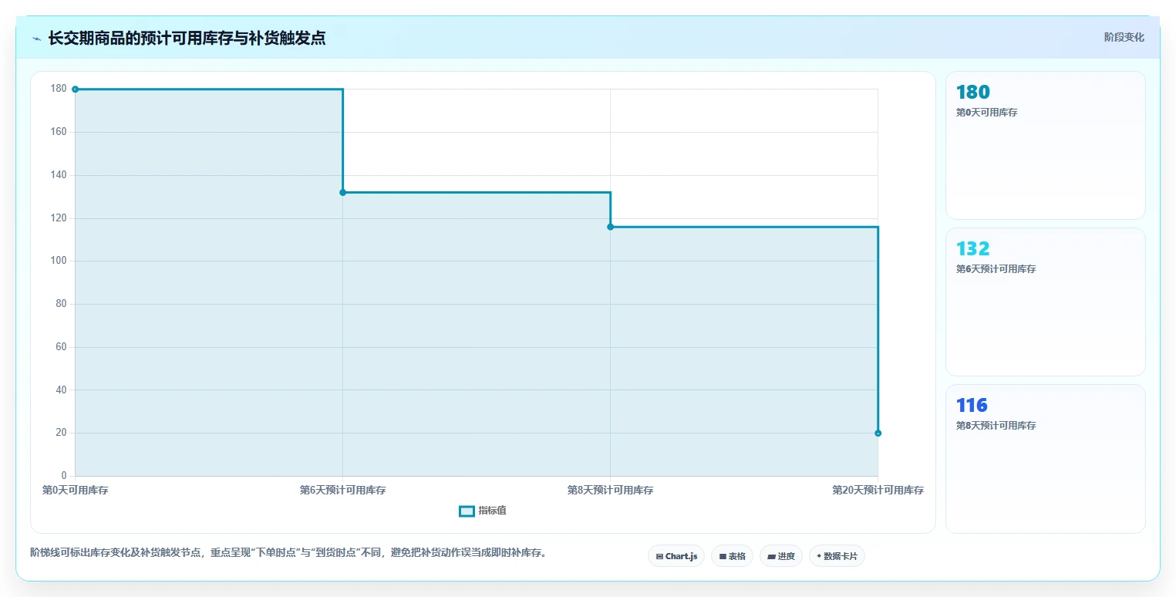Click the y-axis value 100

click(x=59, y=261)
